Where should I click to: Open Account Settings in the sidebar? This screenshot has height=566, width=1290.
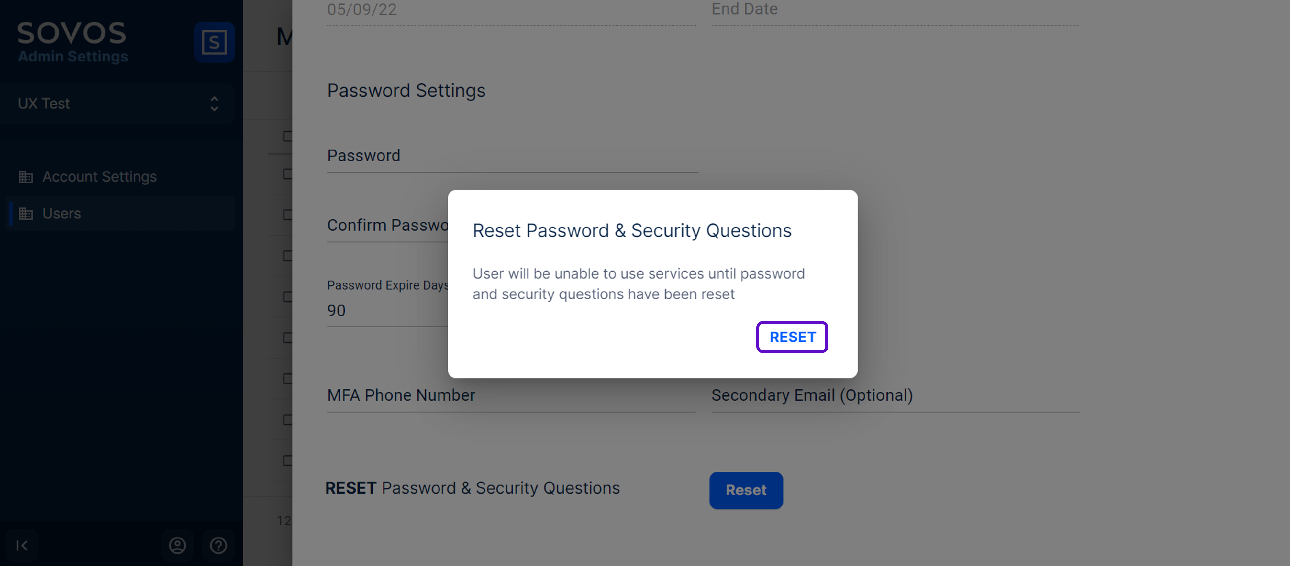[99, 177]
